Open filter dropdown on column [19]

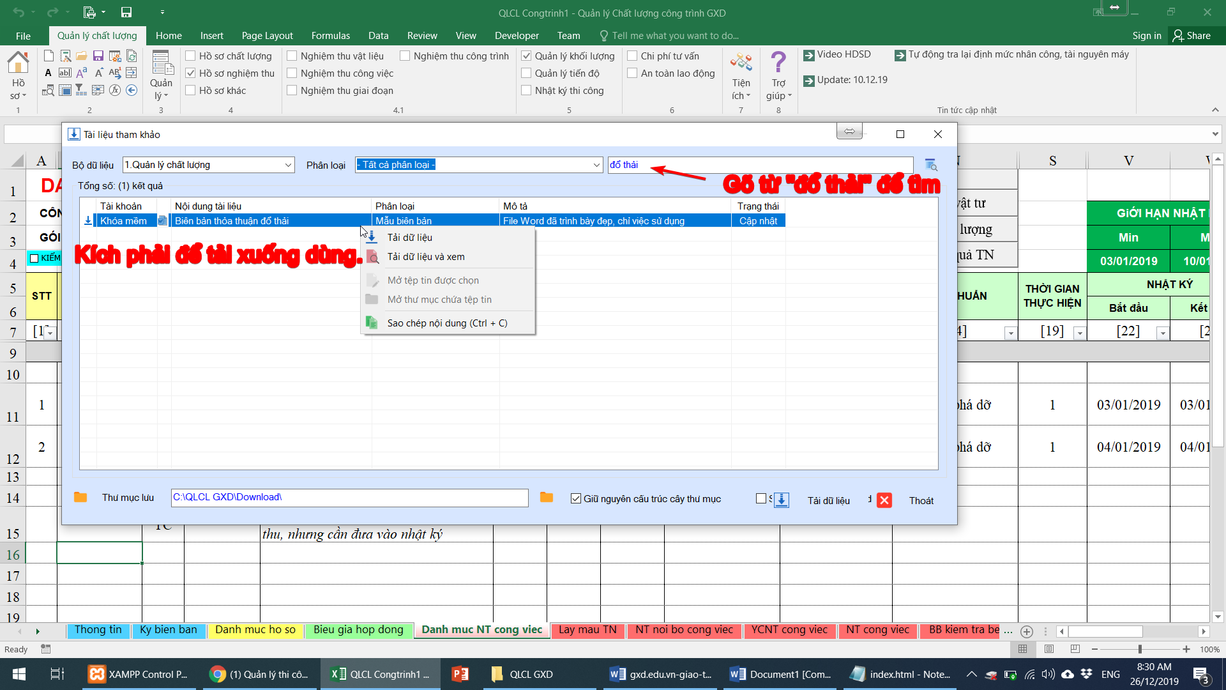click(x=1079, y=333)
